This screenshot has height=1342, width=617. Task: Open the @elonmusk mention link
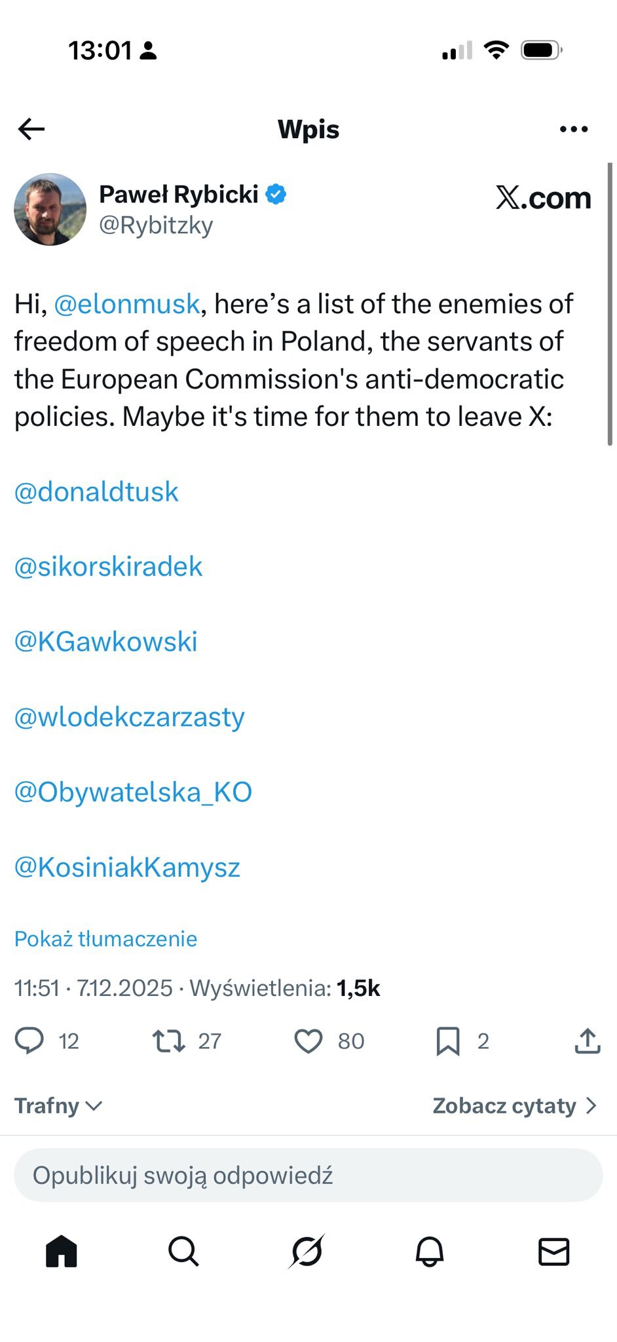(126, 304)
